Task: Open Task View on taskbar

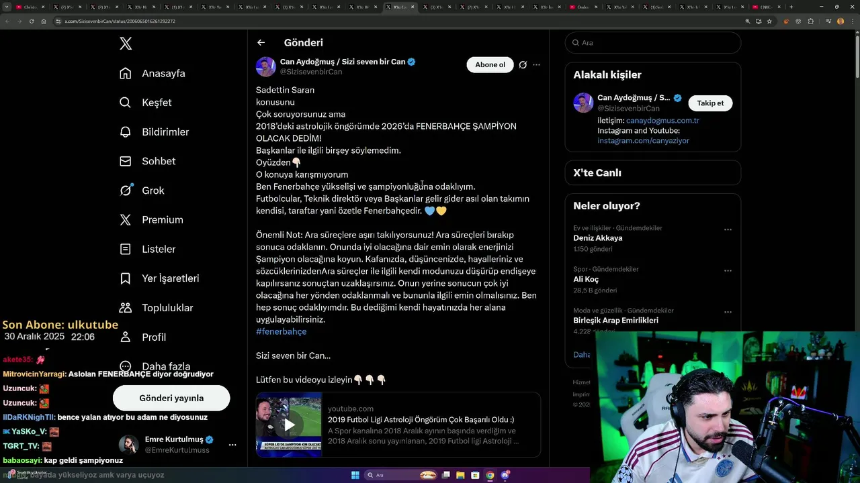Action: [446, 475]
